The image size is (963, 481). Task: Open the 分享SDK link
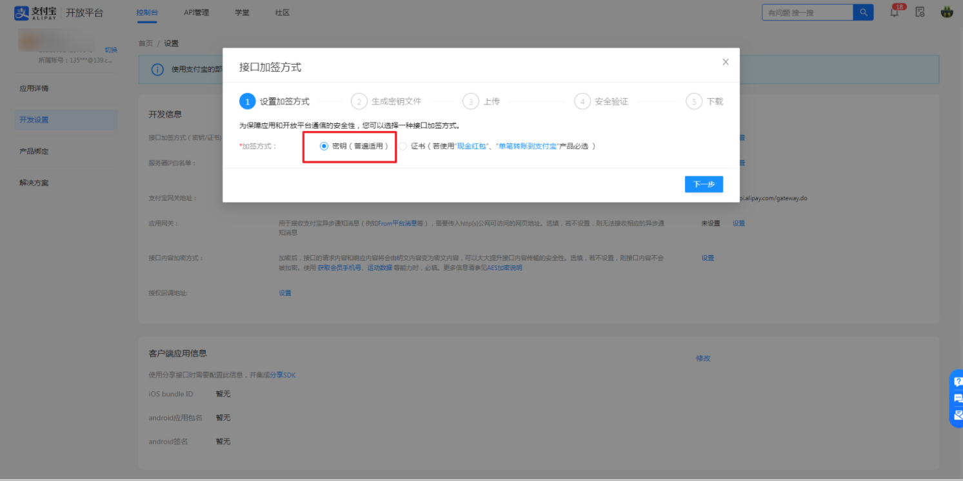(x=283, y=375)
